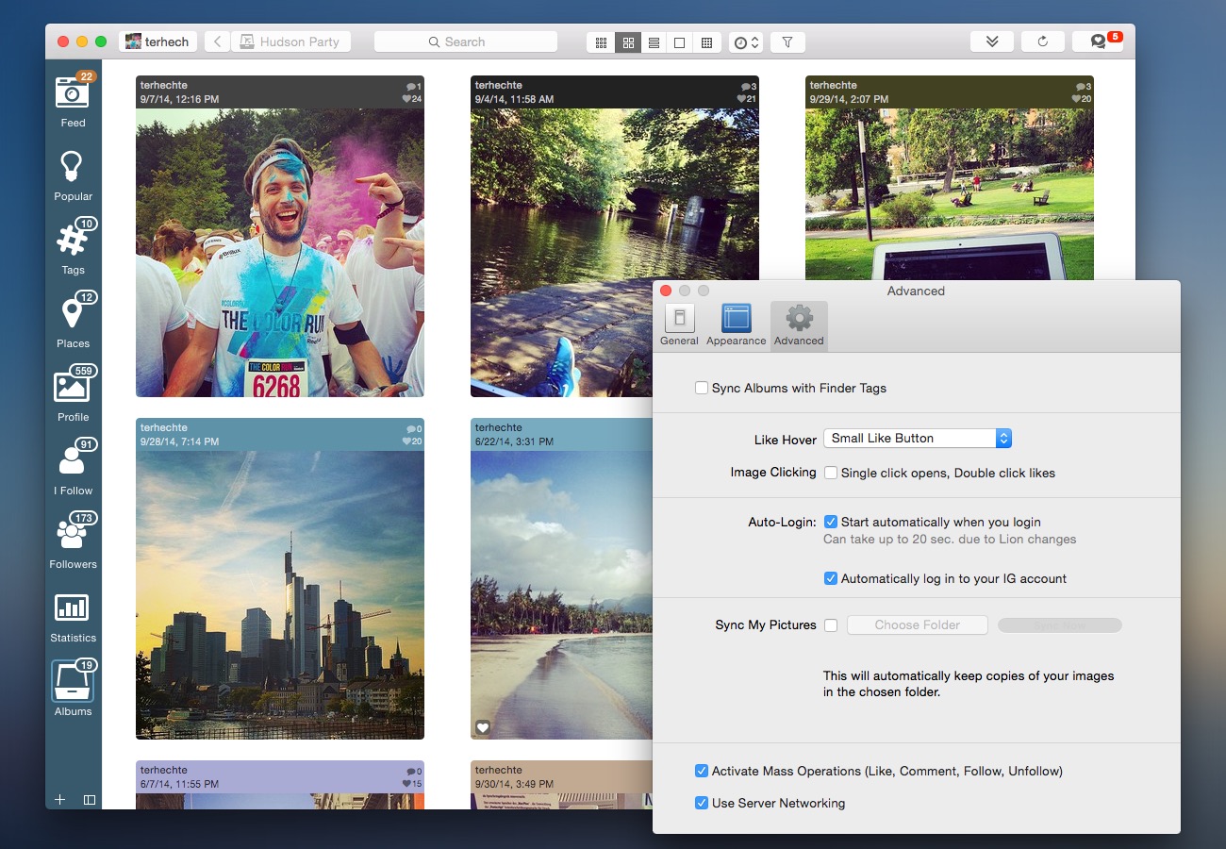The height and width of the screenshot is (849, 1226).
Task: Open the Like Hover popup menu
Action: pos(918,438)
